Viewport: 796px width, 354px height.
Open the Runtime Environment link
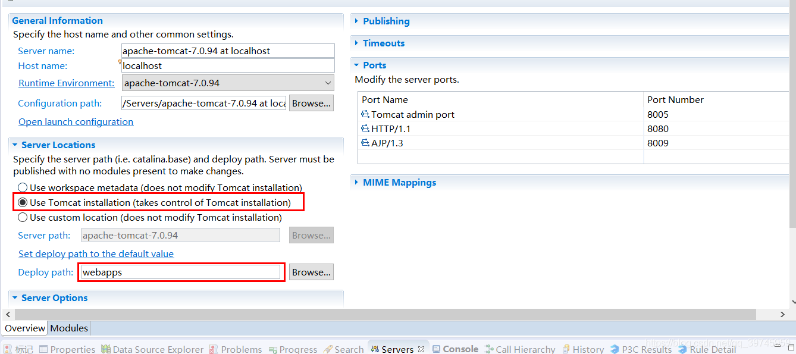[67, 83]
